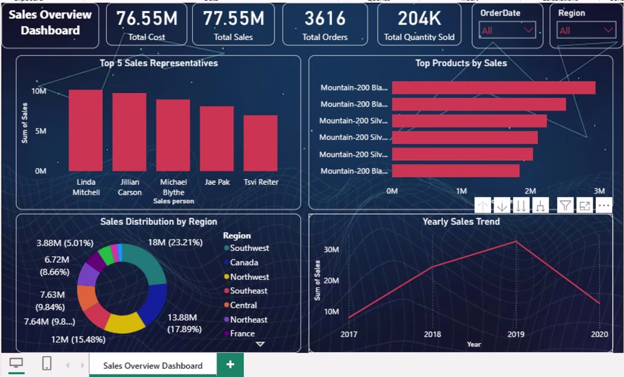Click Linda Mitchell's sales bar
624x377 pixels.
click(x=85, y=130)
